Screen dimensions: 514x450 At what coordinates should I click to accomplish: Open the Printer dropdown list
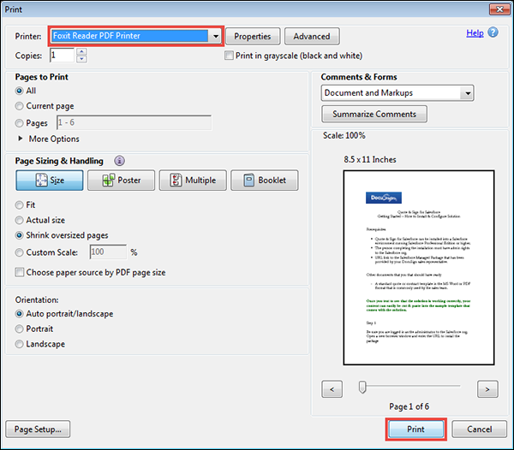tap(215, 36)
